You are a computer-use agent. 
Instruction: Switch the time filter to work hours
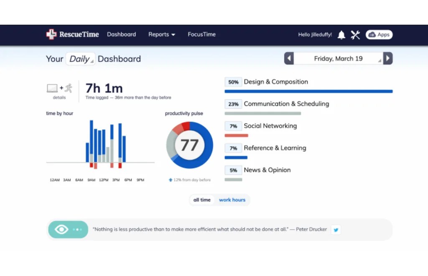pyautogui.click(x=232, y=200)
